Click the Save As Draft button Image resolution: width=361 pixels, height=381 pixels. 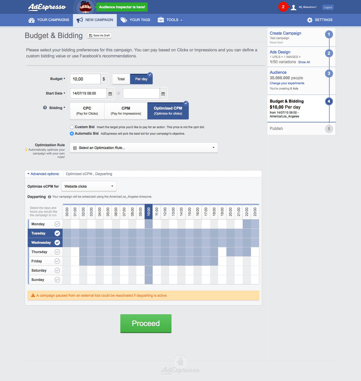[x=99, y=35]
